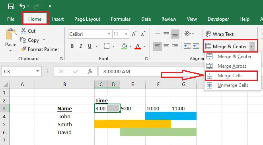Toggle Bold formatting

[72, 46]
